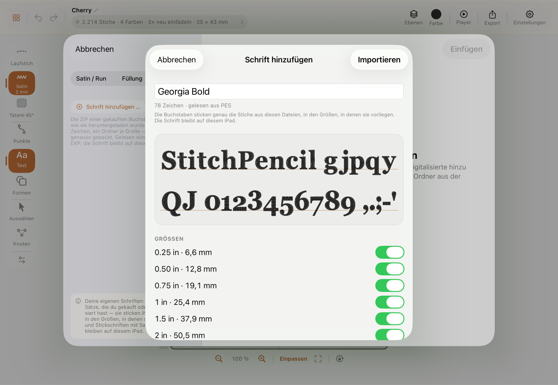Click the 78 Zeichen · gelesen aus PES text
The width and height of the screenshot is (558, 385).
pyautogui.click(x=193, y=105)
